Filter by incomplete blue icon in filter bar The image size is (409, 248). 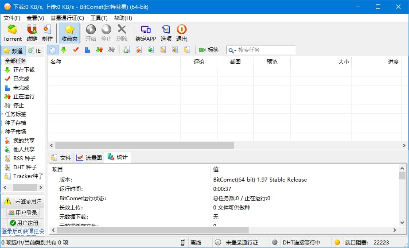pos(87,50)
